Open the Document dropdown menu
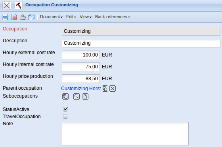The image size is (222, 147). pos(51,17)
